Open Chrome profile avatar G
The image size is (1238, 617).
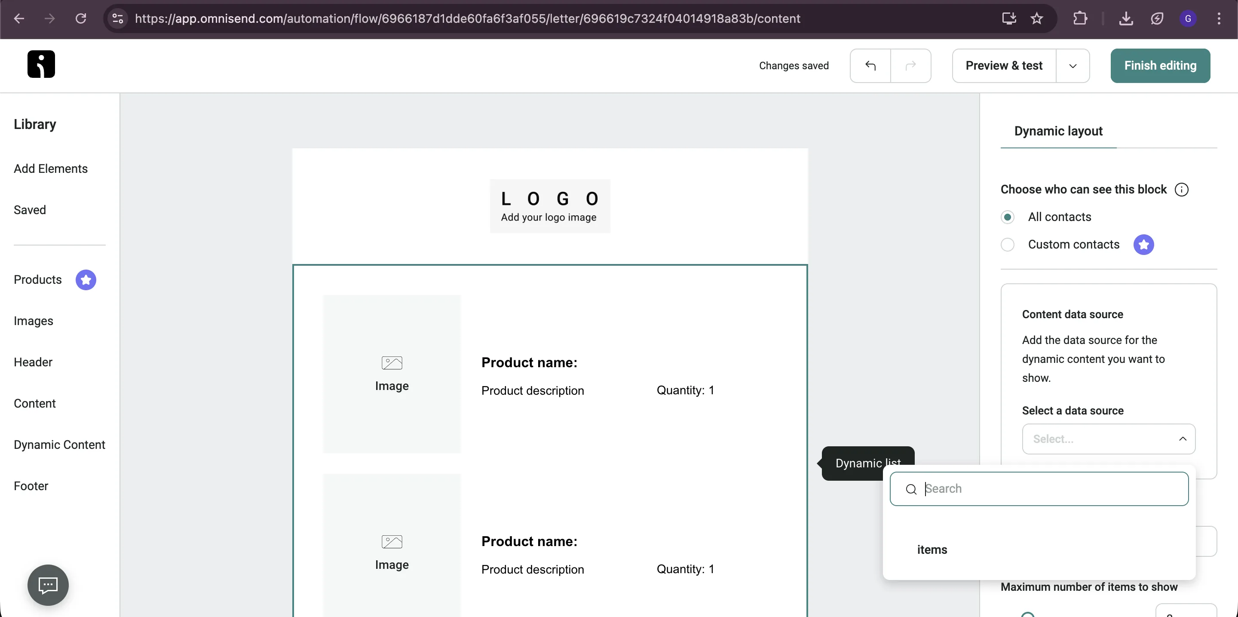(1188, 18)
